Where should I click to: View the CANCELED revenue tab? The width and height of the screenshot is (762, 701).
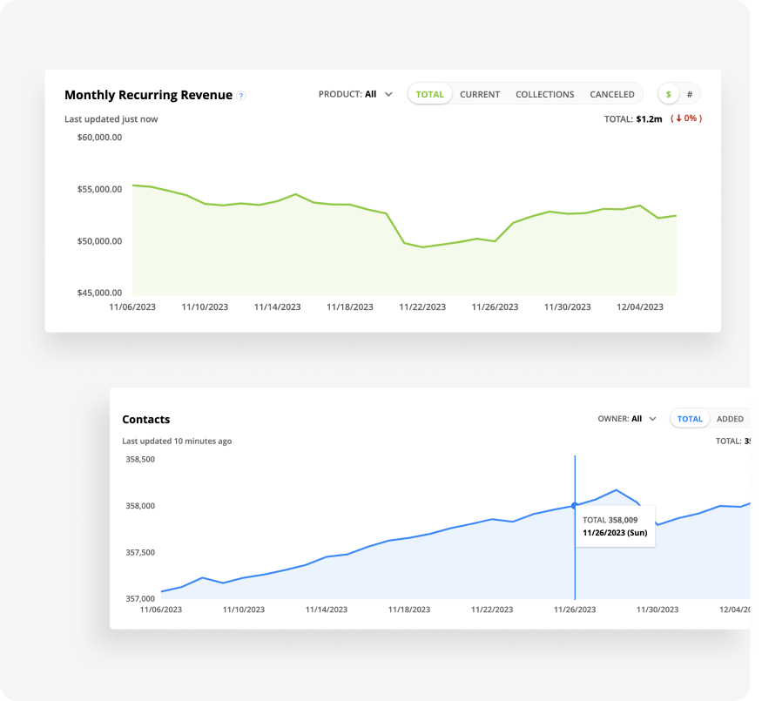(611, 94)
